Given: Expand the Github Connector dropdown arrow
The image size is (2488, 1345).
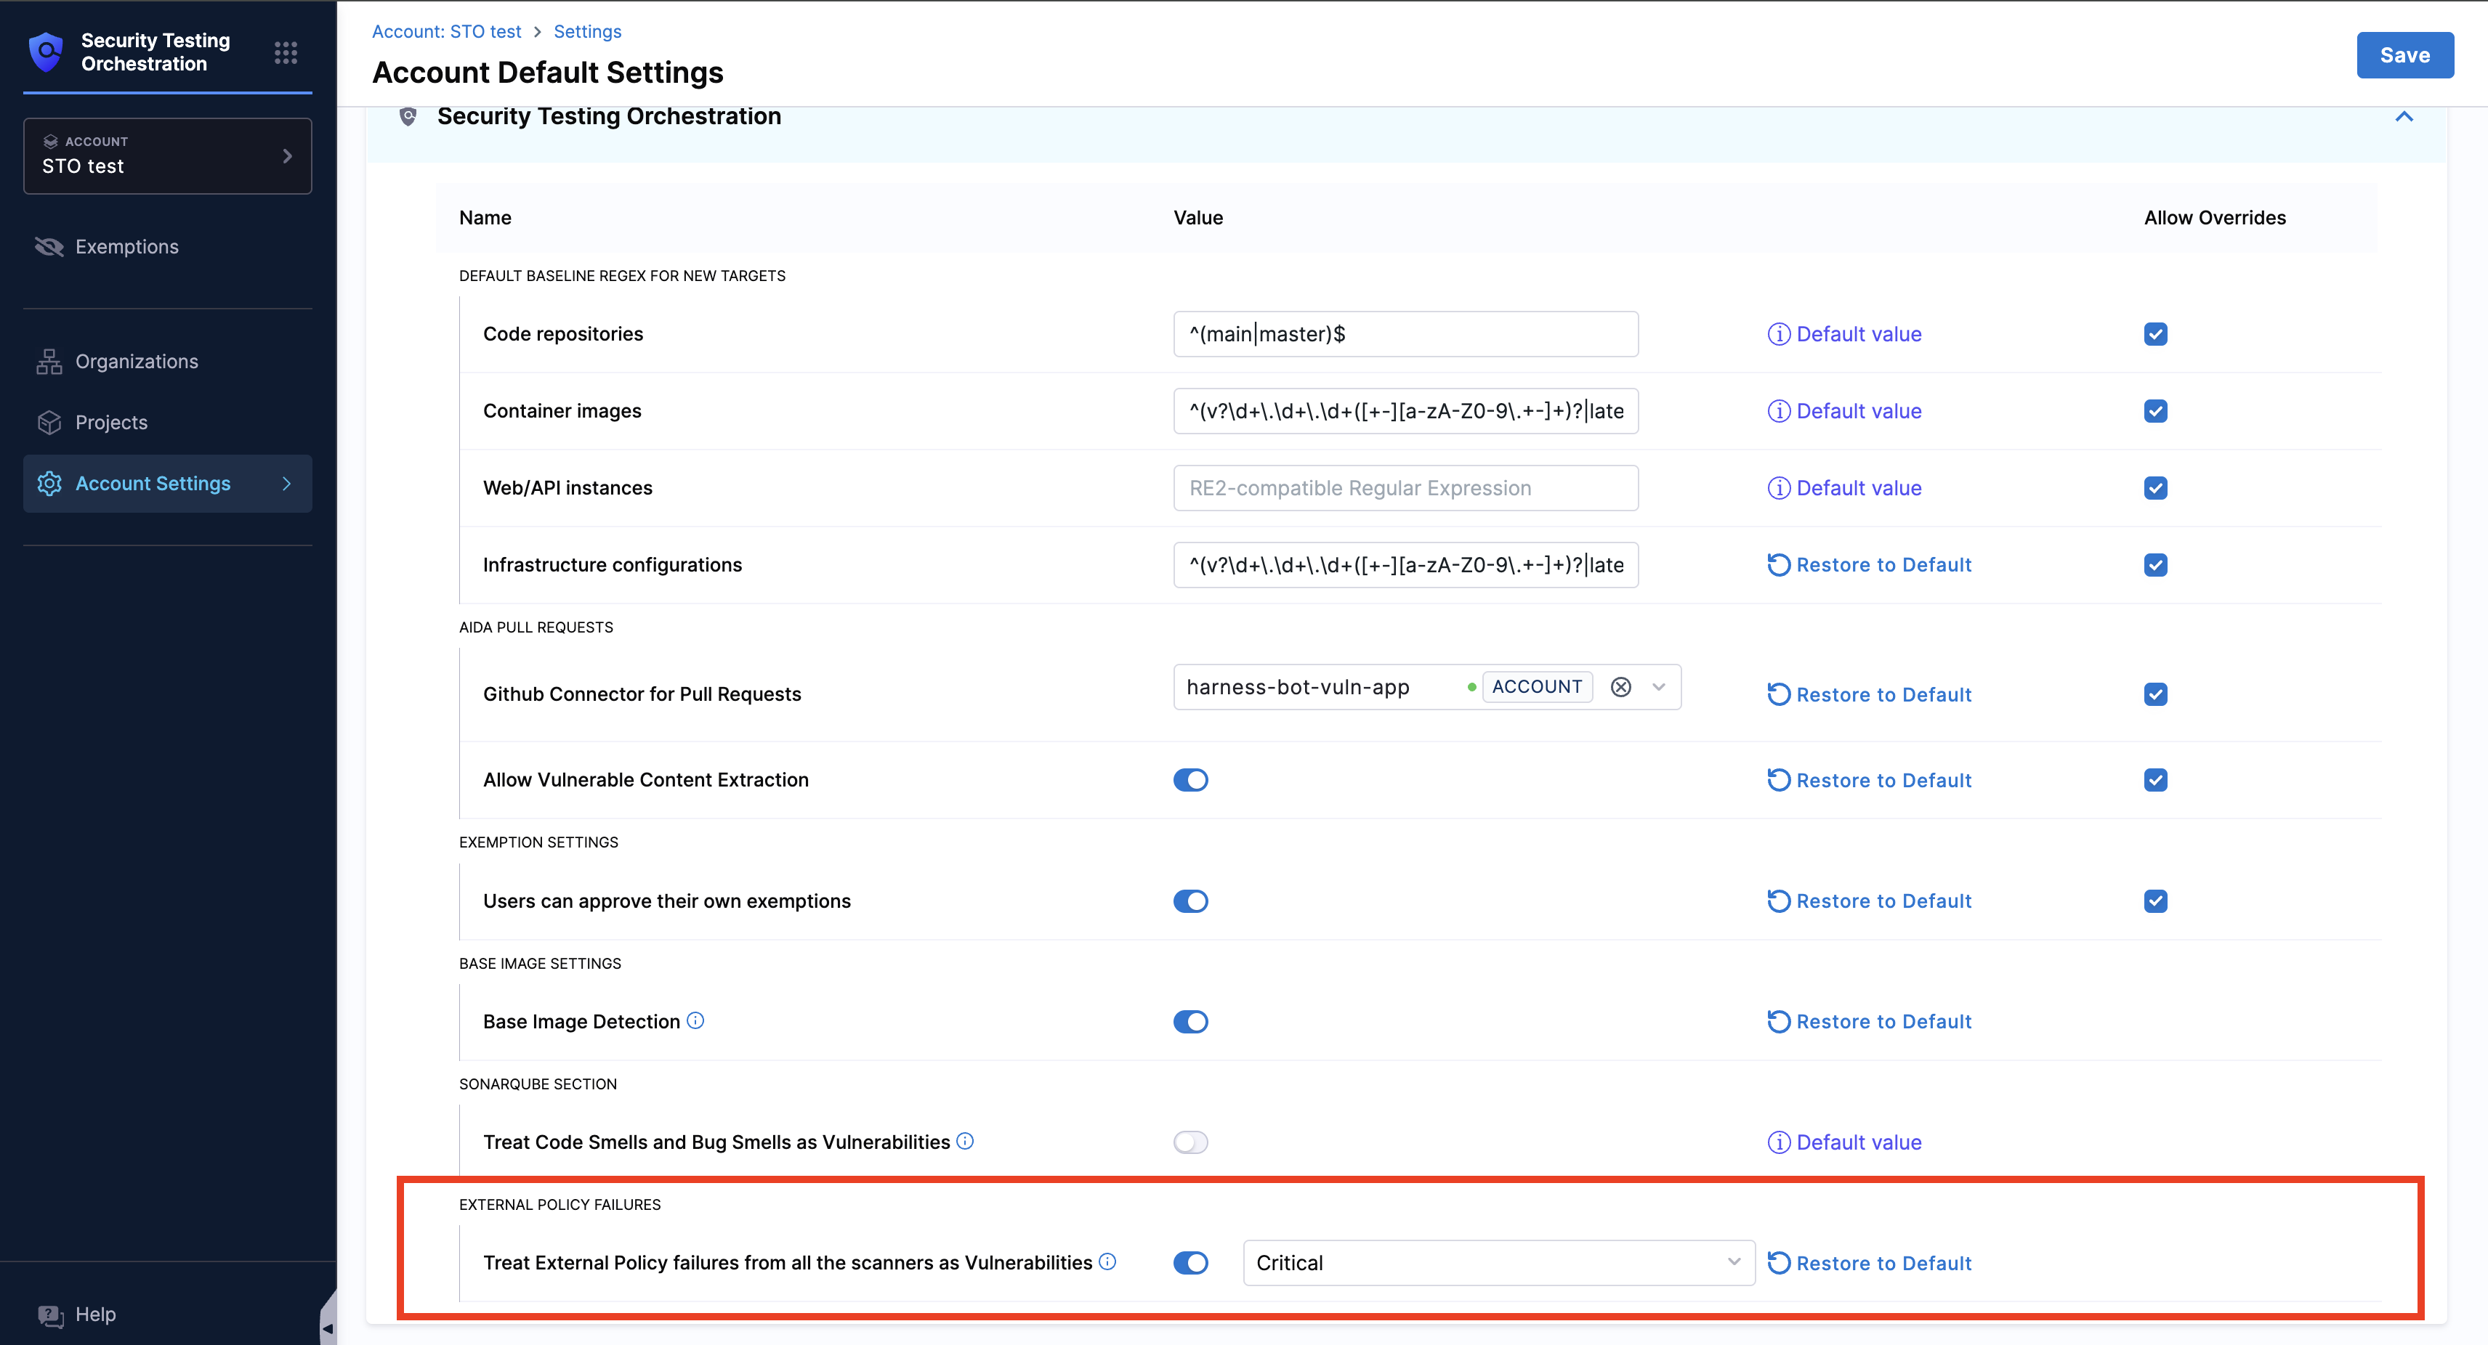Looking at the screenshot, I should (1658, 686).
